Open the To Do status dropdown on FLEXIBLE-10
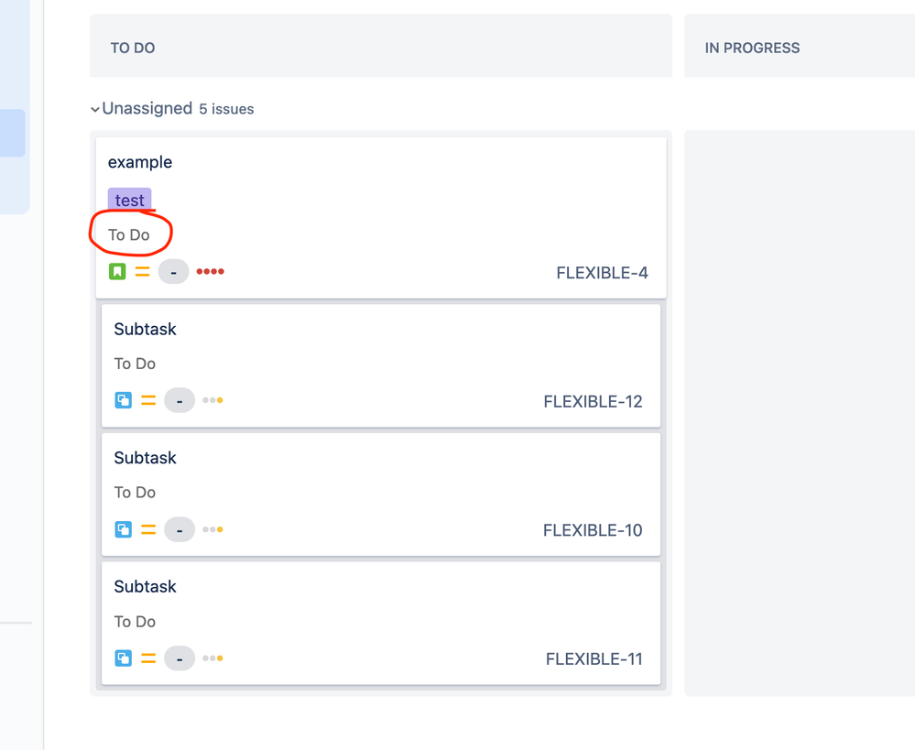Screen dimensions: 915x750 [x=135, y=492]
